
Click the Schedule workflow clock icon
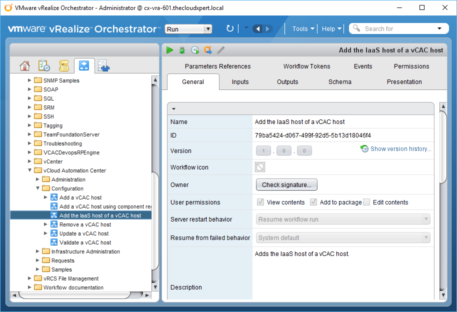195,50
